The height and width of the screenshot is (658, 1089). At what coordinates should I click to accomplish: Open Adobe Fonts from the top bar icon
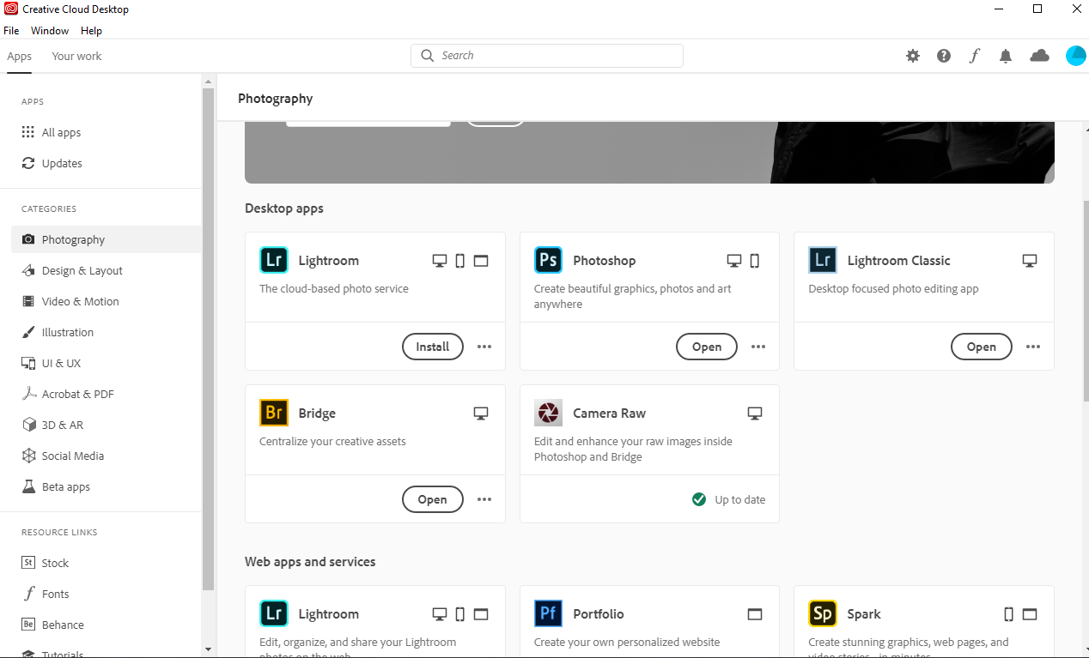(x=975, y=55)
